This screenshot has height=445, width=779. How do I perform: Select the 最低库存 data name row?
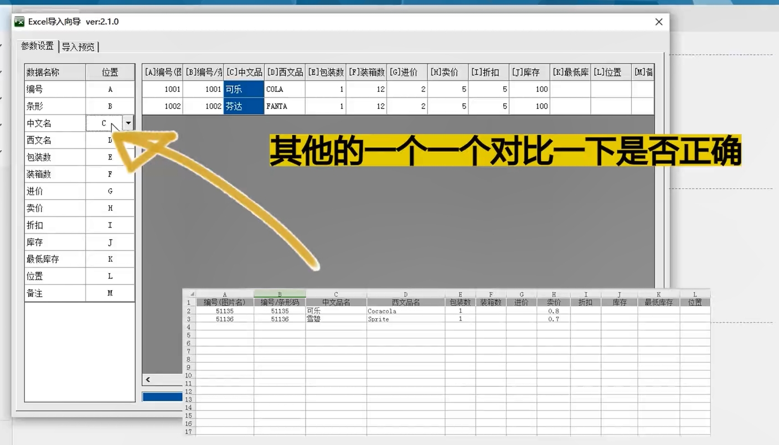coord(55,259)
